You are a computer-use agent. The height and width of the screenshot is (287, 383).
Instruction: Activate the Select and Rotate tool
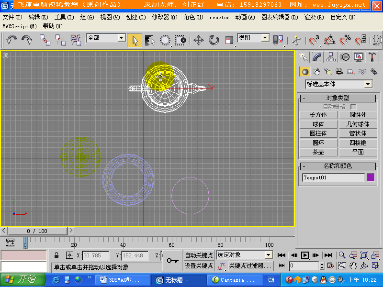click(x=214, y=40)
